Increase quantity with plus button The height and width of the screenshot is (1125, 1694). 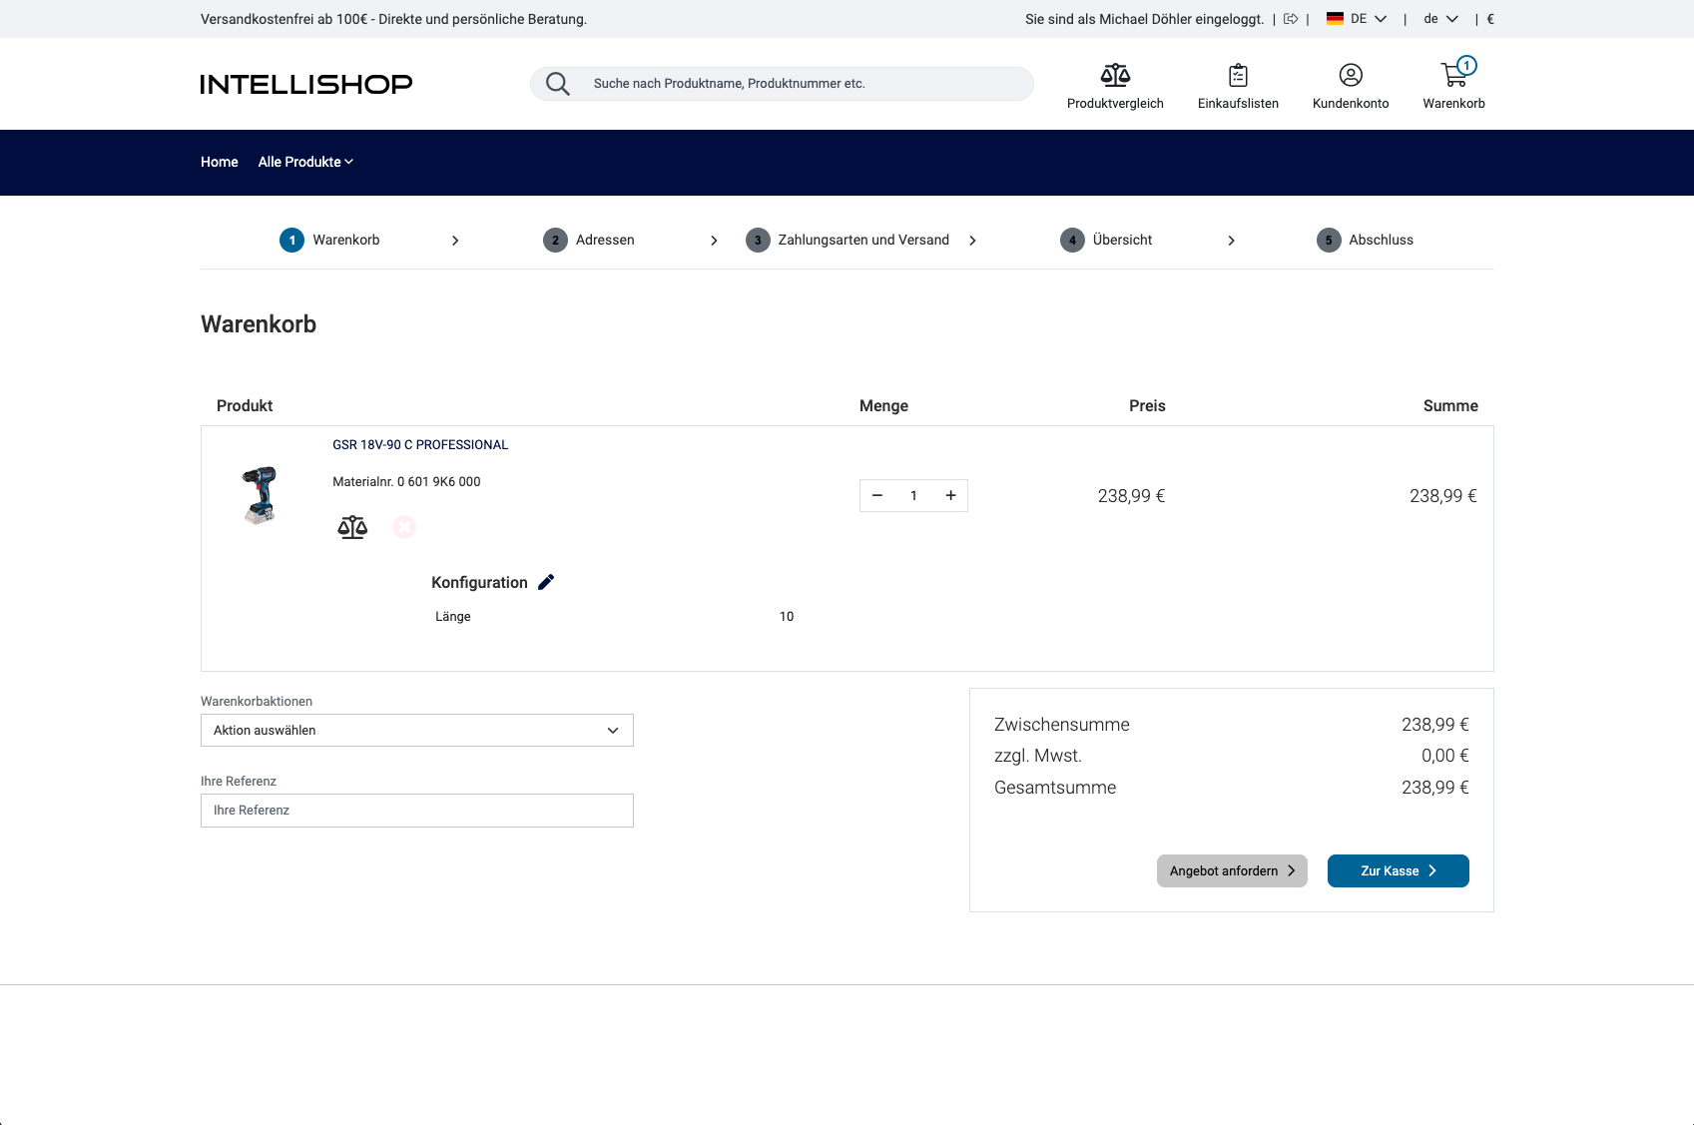pyautogui.click(x=950, y=495)
